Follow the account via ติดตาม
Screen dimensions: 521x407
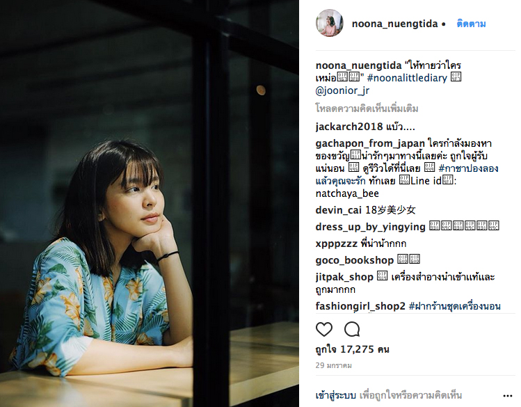471,24
